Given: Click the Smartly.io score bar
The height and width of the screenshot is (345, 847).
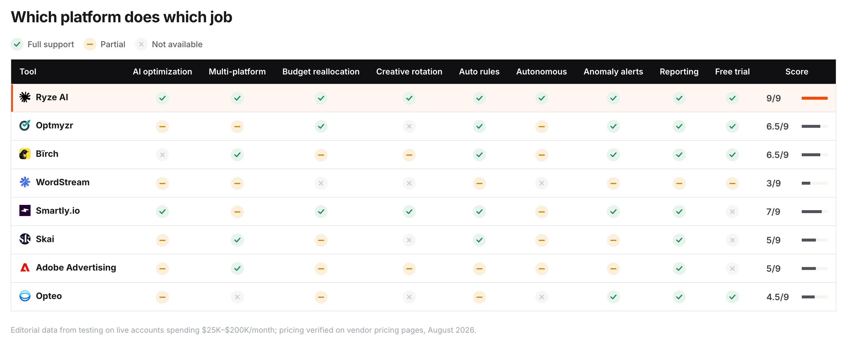Looking at the screenshot, I should tap(814, 212).
